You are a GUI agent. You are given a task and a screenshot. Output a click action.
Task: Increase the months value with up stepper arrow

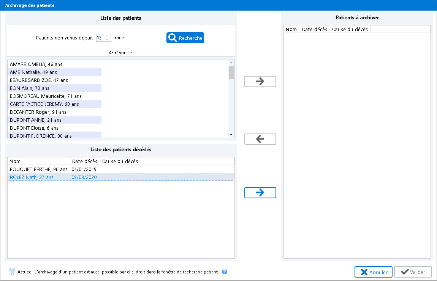pos(107,36)
